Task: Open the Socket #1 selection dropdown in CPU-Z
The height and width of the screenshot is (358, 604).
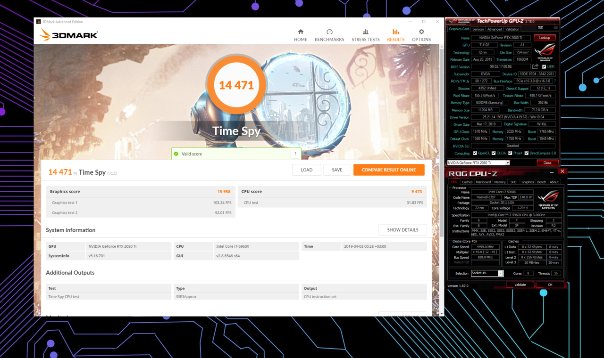Action: [x=487, y=273]
